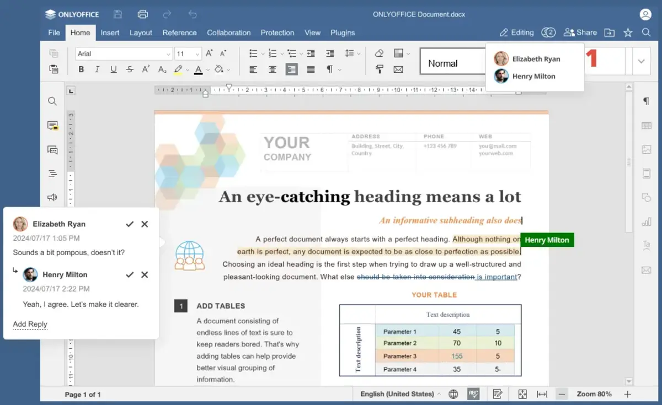Click Add Reply in comment
The width and height of the screenshot is (662, 405).
30,324
